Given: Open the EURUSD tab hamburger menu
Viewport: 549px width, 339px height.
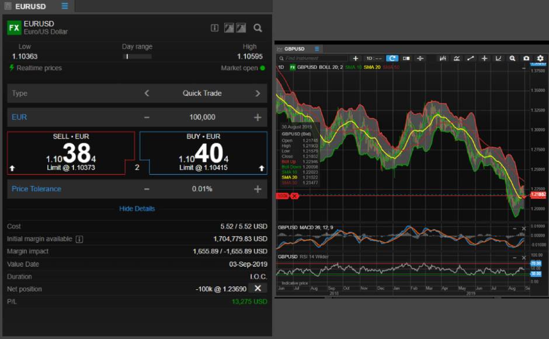Looking at the screenshot, I should (64, 6).
